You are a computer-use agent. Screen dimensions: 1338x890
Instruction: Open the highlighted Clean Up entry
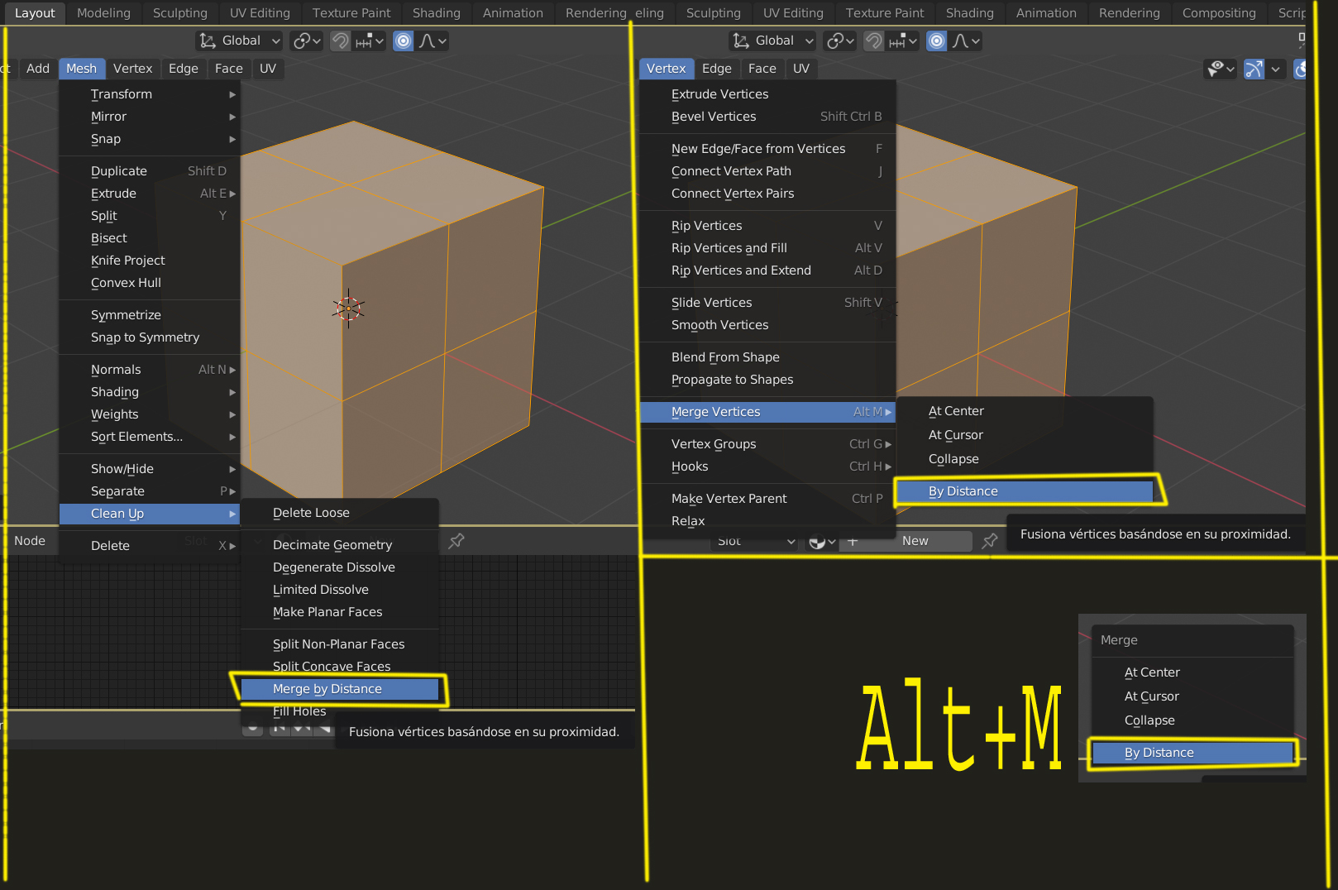[149, 514]
